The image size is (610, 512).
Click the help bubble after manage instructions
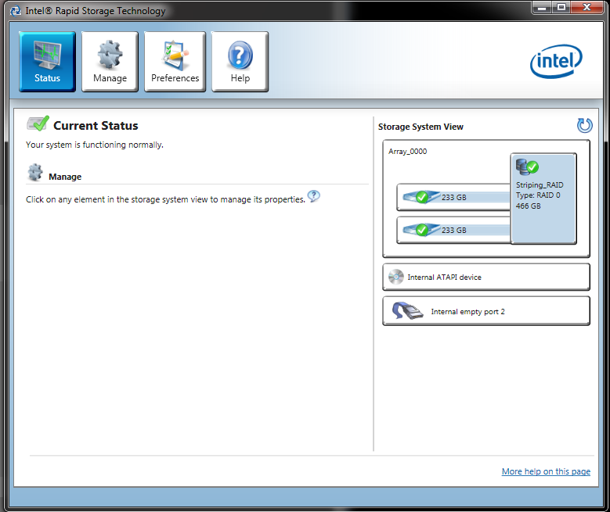pyautogui.click(x=313, y=196)
